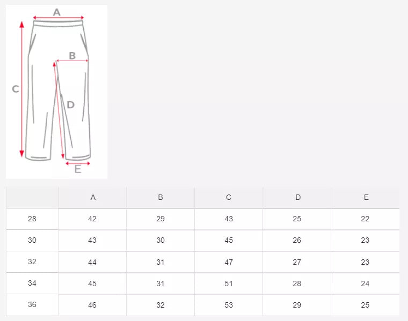
Task: Select column header A in the size table
Action: point(93,197)
